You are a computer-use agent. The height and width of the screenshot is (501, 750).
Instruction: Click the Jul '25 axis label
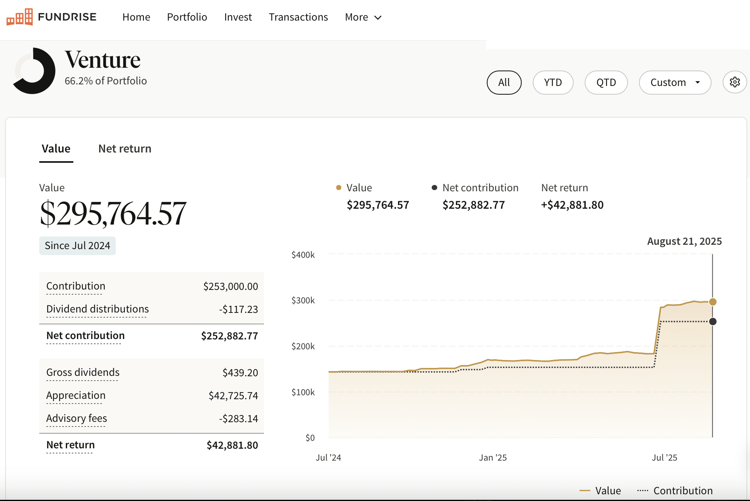(x=664, y=457)
